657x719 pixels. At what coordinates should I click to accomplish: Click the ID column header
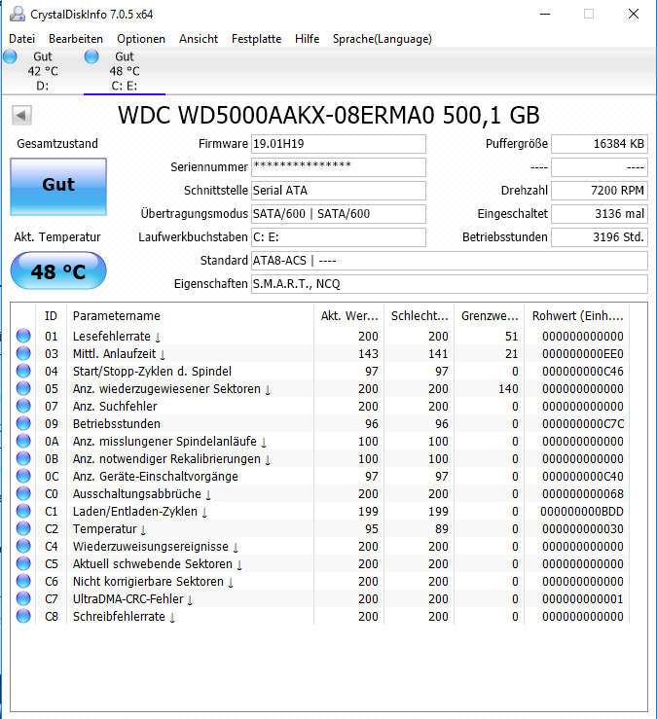click(51, 316)
